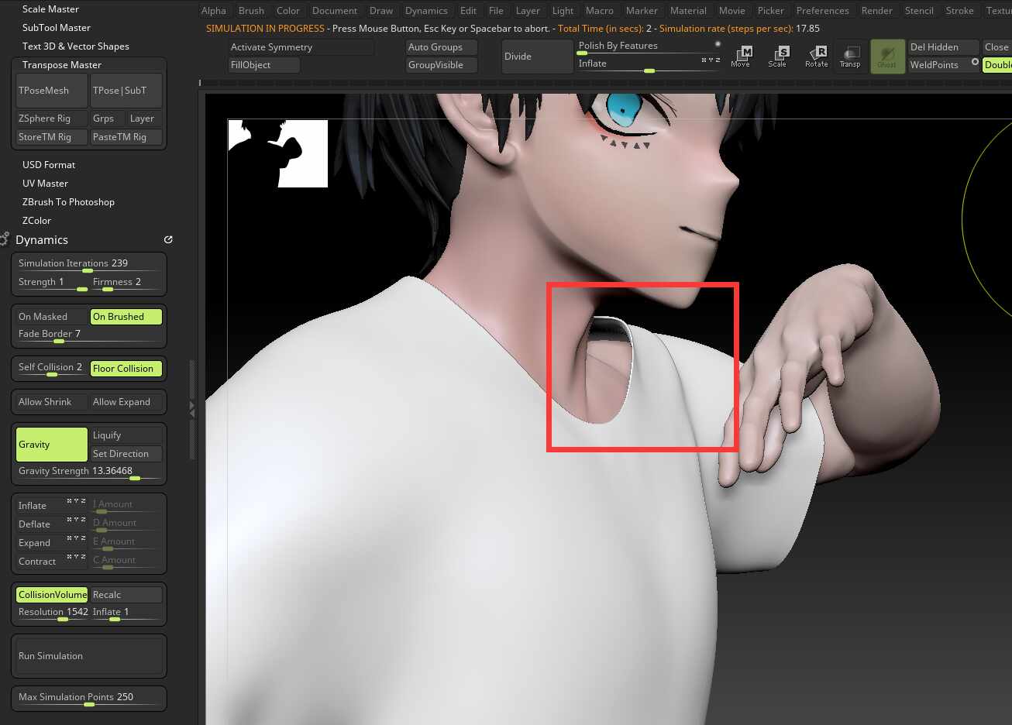Enable Liquify option

pyautogui.click(x=126, y=435)
